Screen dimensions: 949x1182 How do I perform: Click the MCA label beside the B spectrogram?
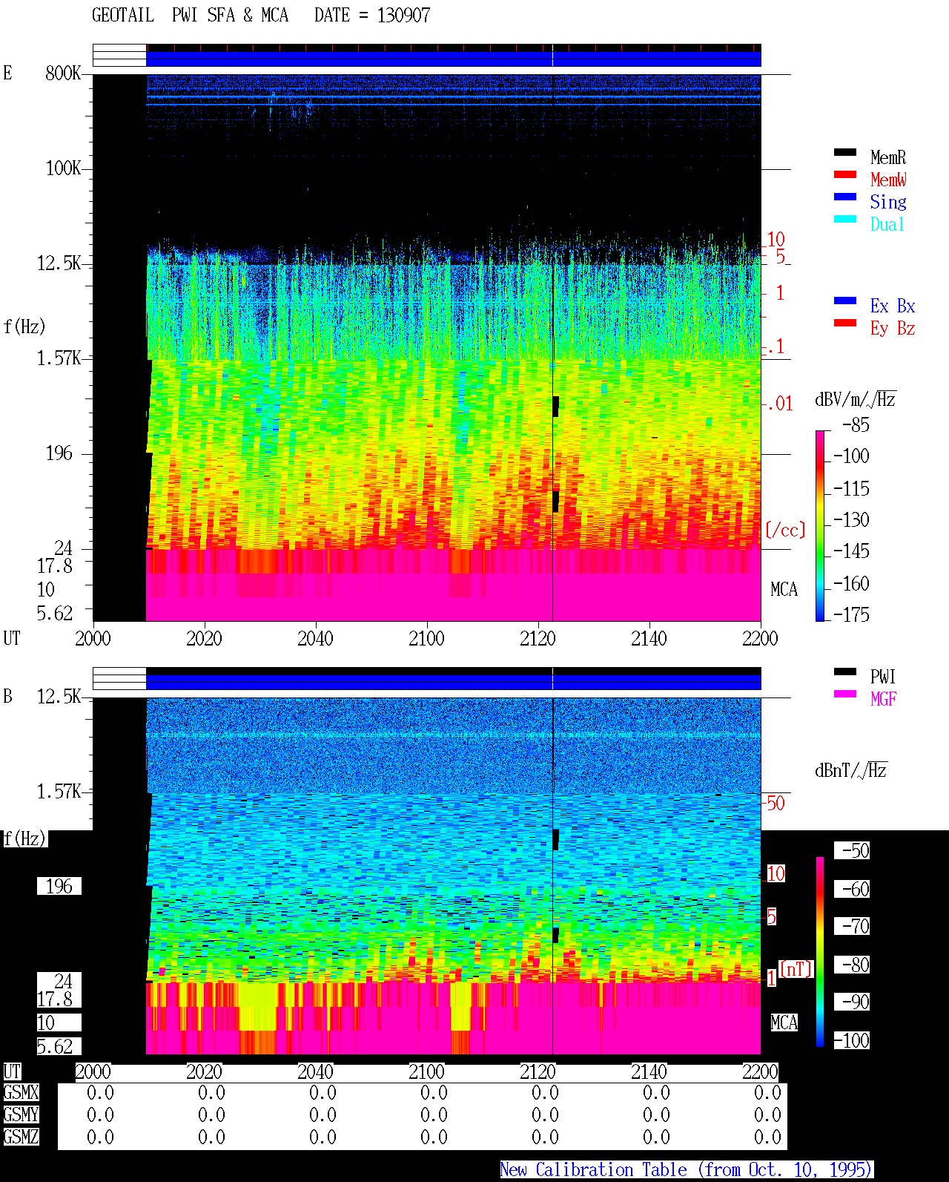[784, 1022]
